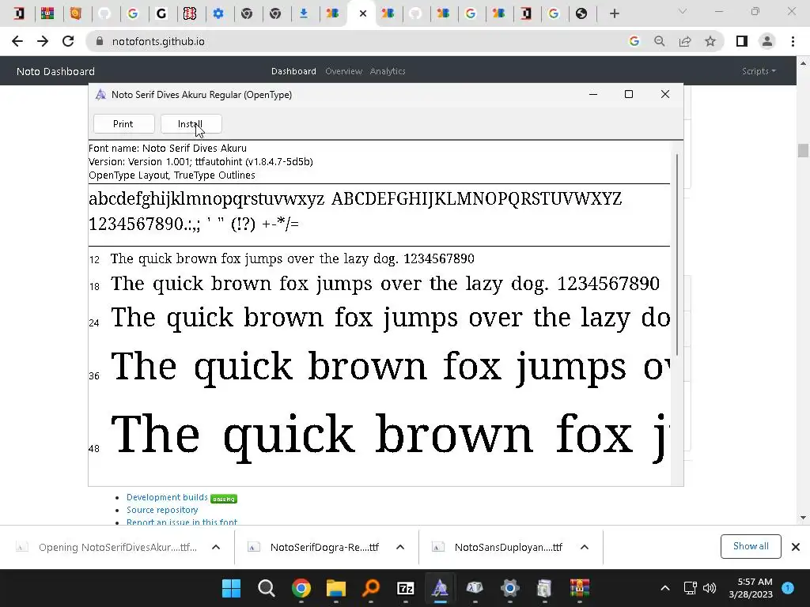Open the lambda A keyboard app in taskbar
Image resolution: width=810 pixels, height=607 pixels.
tap(475, 588)
